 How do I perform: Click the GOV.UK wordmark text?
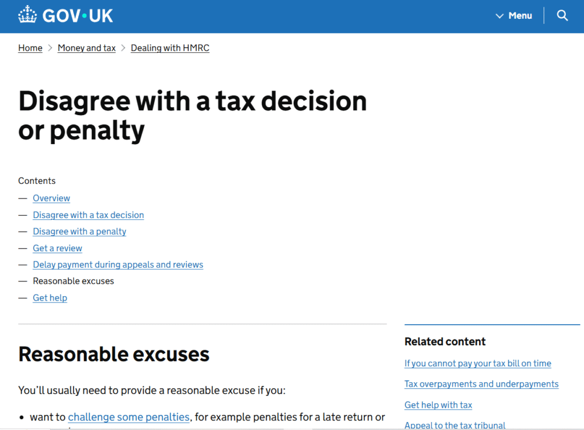(x=78, y=15)
